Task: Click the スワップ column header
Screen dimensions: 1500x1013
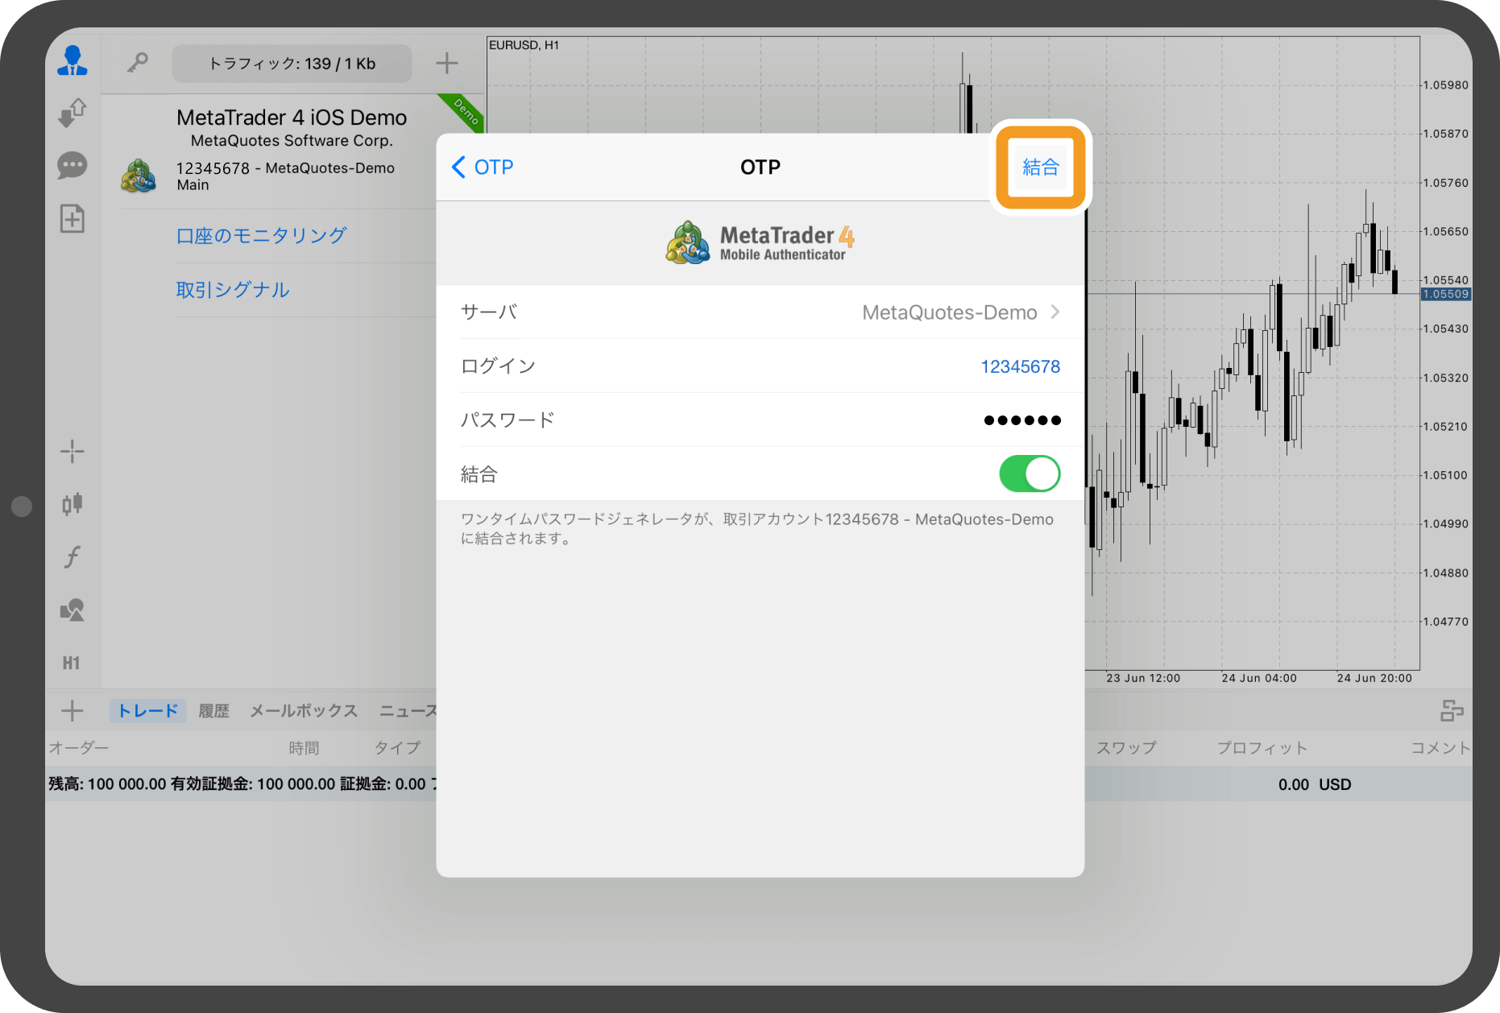Action: coord(1126,747)
